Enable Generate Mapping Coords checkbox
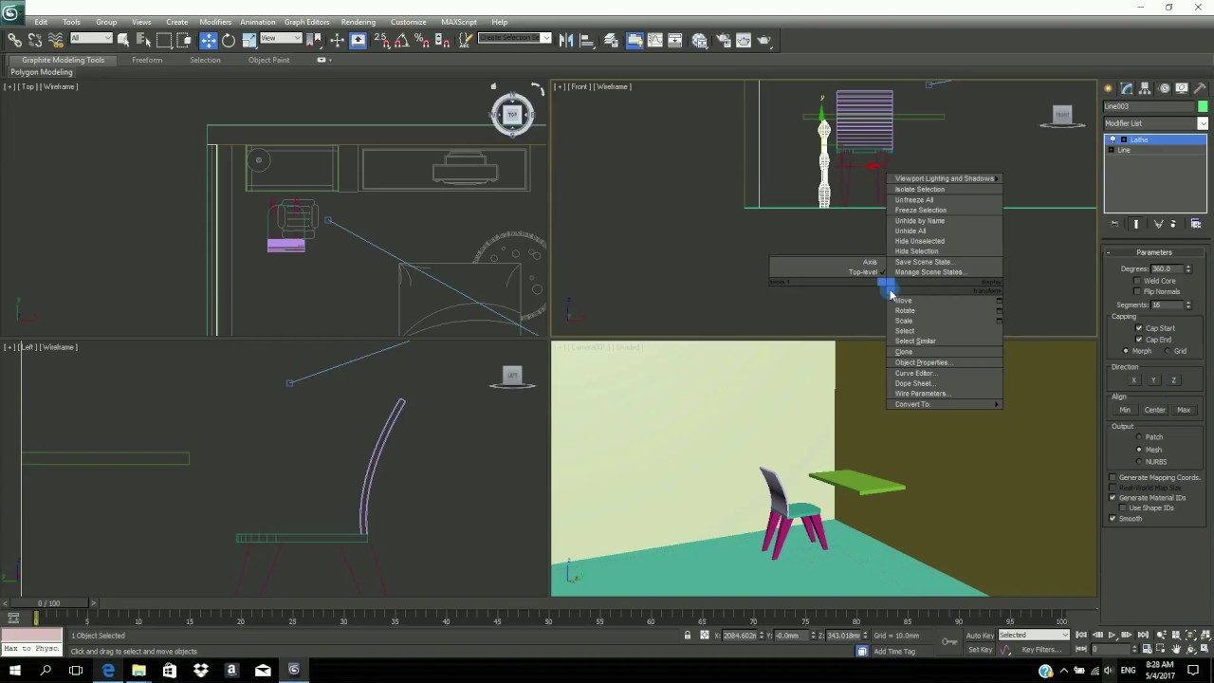This screenshot has height=683, width=1214. coord(1113,477)
